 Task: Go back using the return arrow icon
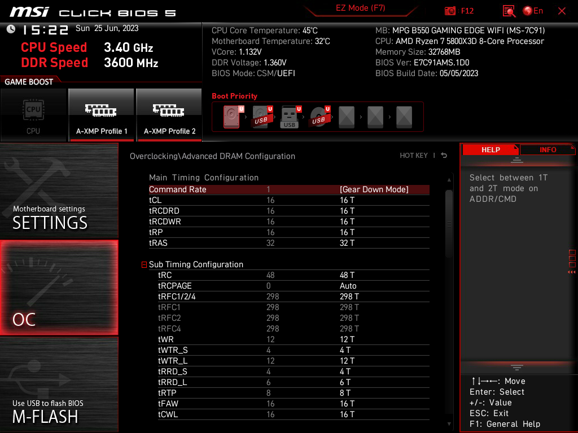pyautogui.click(x=444, y=156)
